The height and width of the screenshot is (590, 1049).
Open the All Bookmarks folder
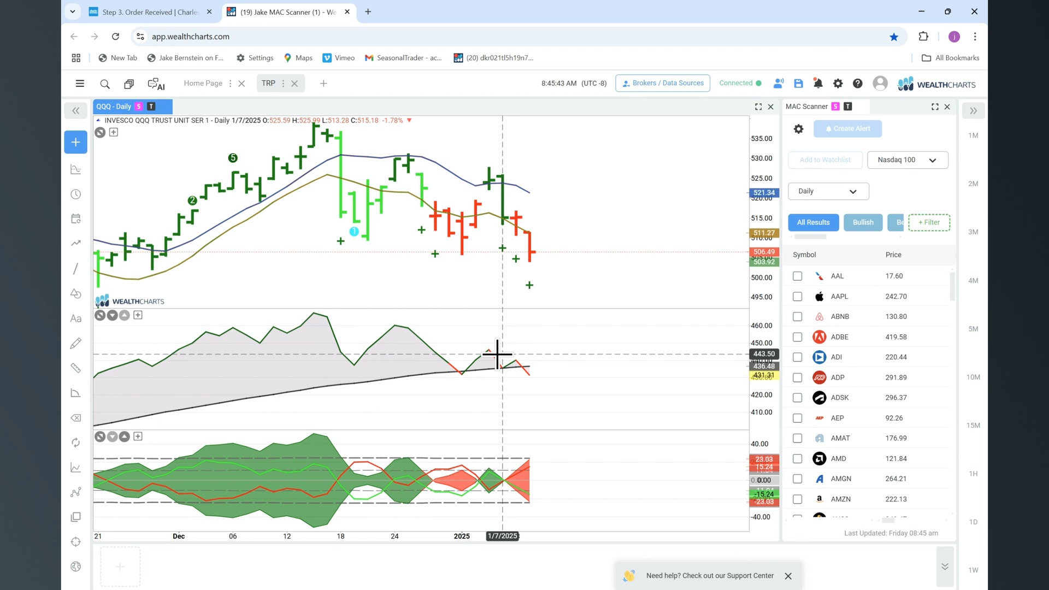[x=950, y=58]
